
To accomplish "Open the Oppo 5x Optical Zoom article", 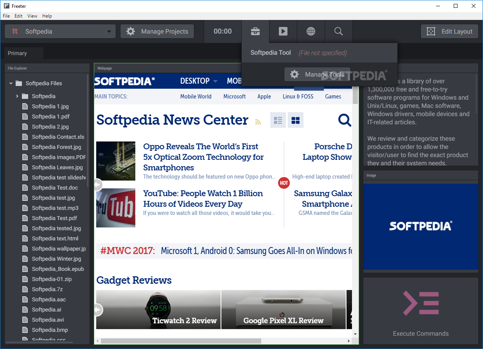I will tap(203, 157).
